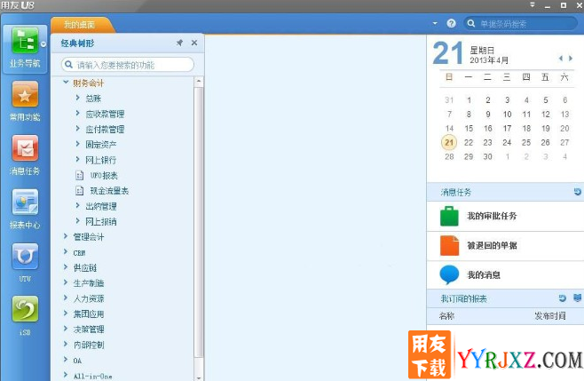This screenshot has height=381, width=584.
Task: Open the 报表中心 report icon
Action: [25, 202]
